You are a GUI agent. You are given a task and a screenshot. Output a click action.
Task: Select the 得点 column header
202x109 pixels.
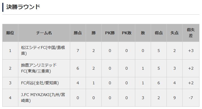click(159, 33)
